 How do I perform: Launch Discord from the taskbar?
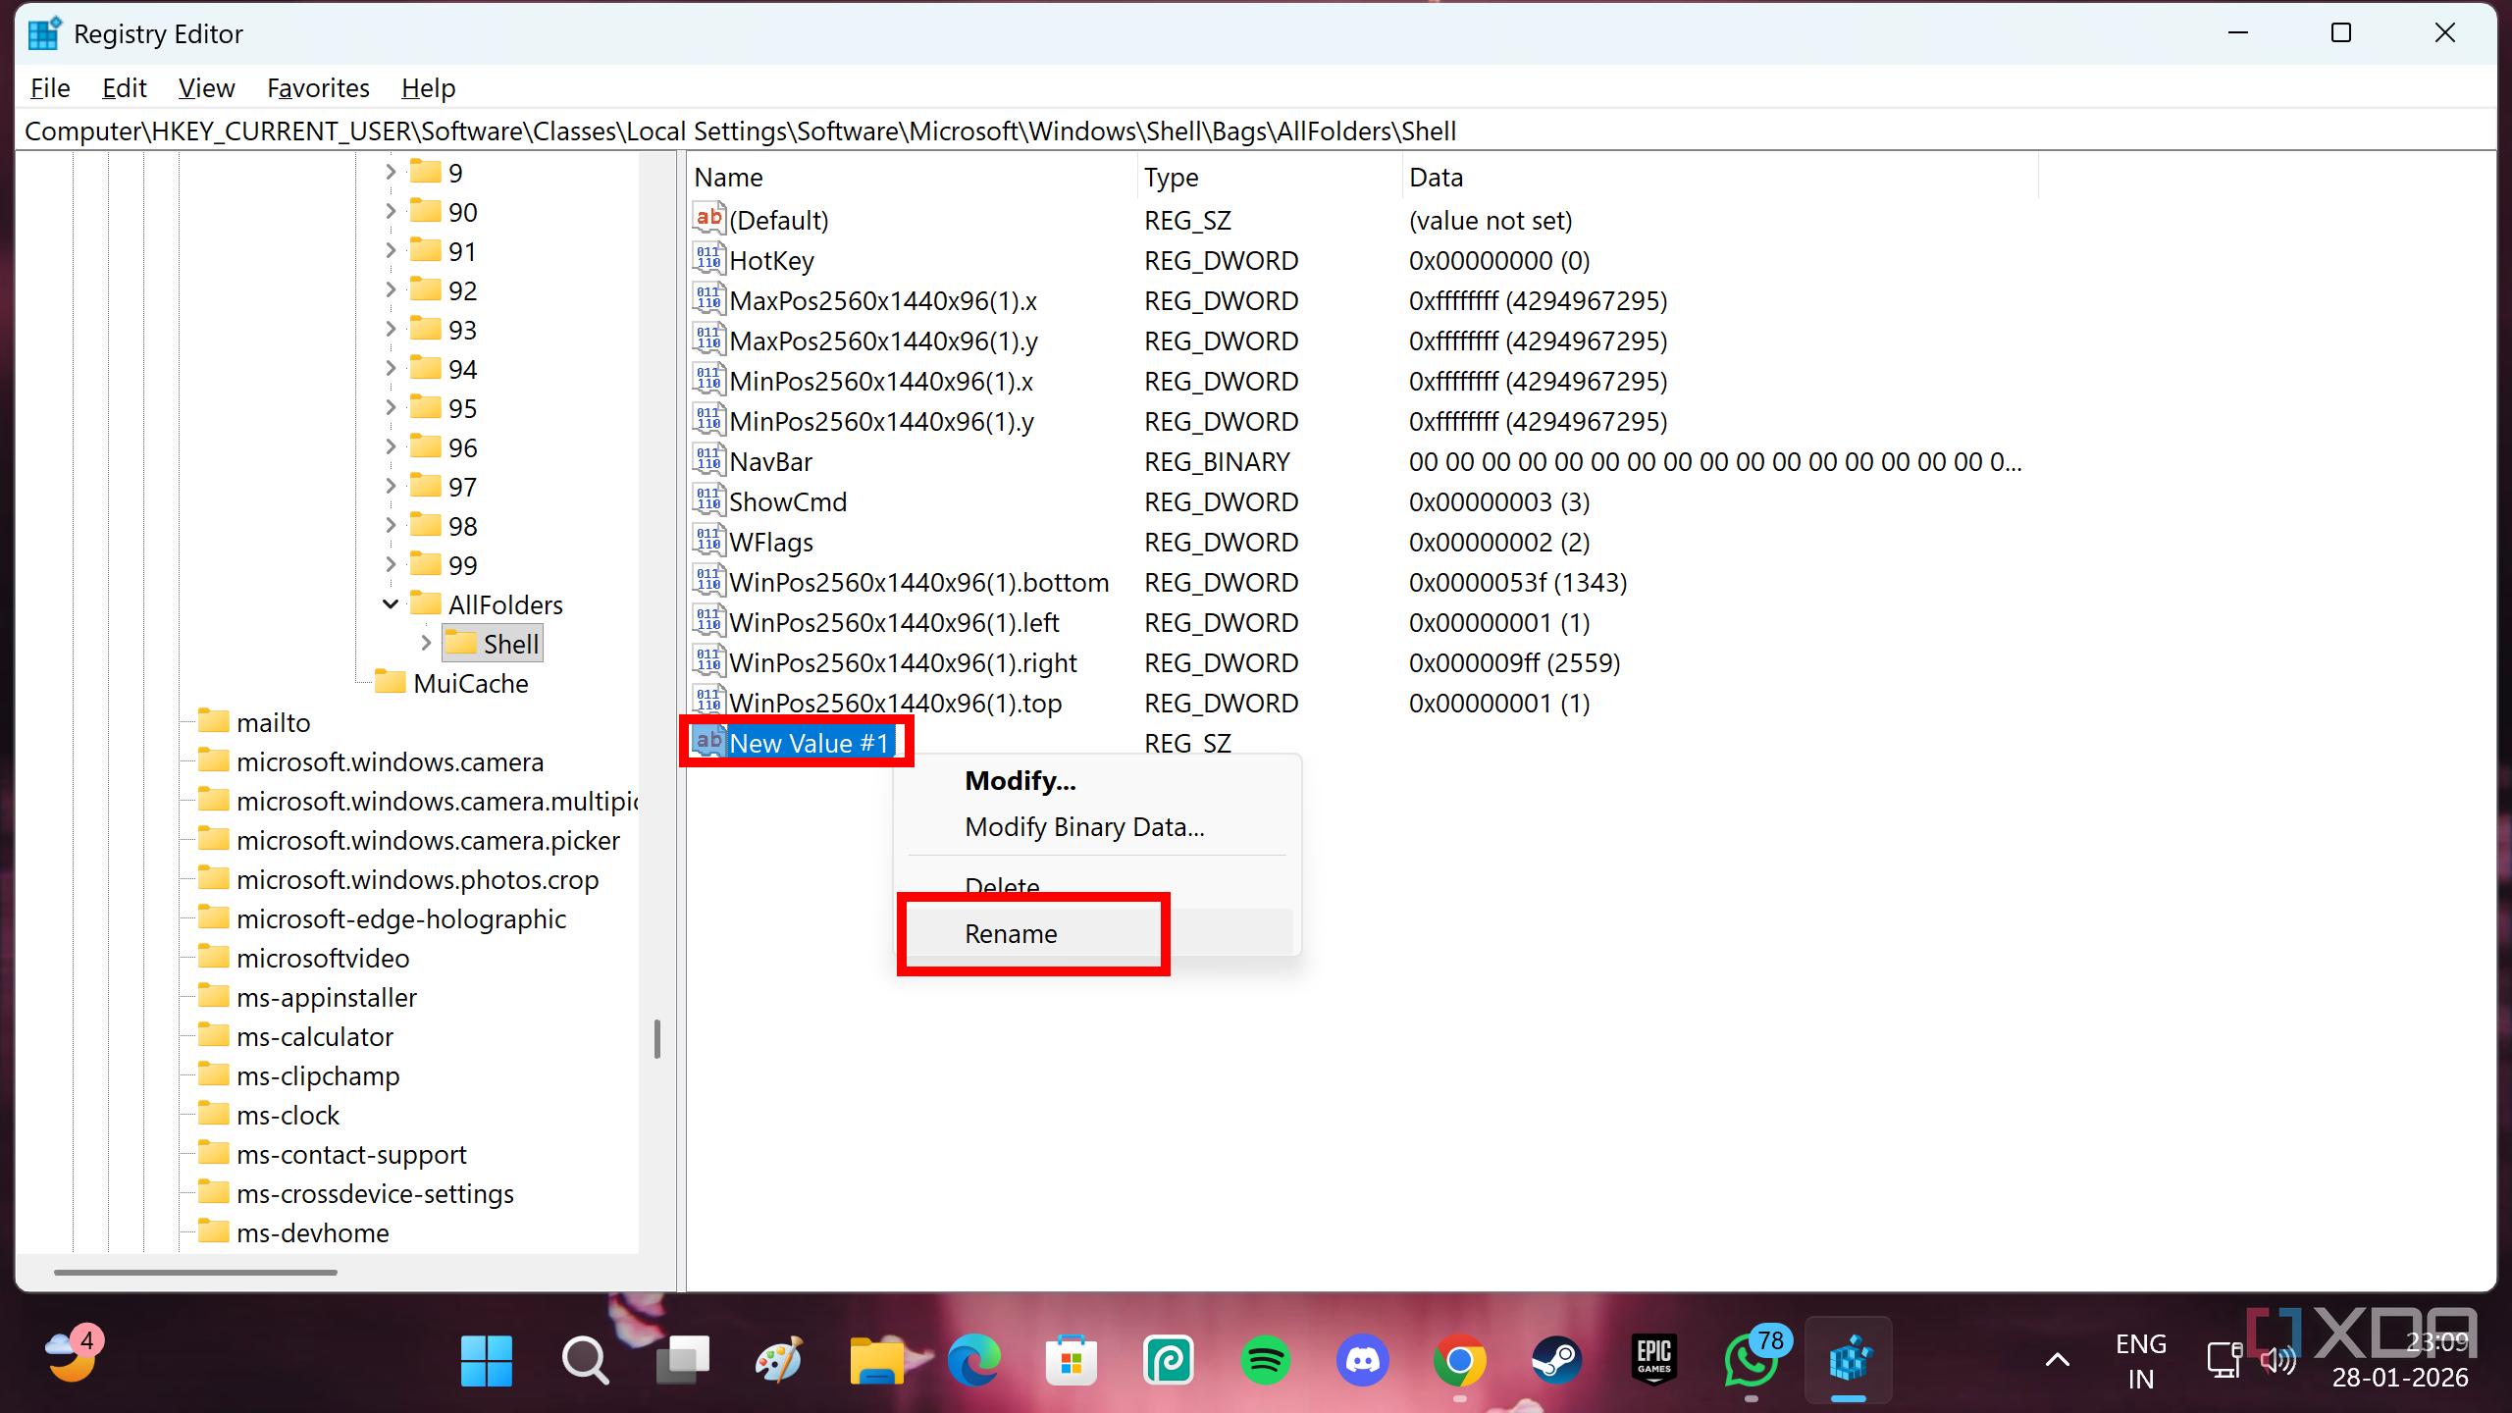(x=1362, y=1360)
